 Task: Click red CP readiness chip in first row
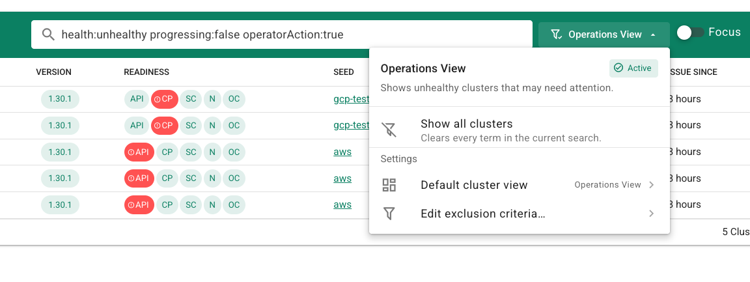click(x=165, y=99)
